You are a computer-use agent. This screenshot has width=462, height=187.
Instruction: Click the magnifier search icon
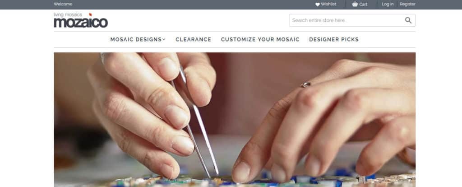(x=408, y=20)
